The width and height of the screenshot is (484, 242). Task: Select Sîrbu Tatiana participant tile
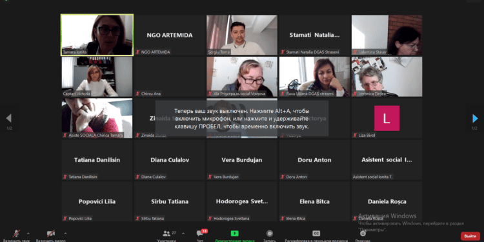pos(170,201)
